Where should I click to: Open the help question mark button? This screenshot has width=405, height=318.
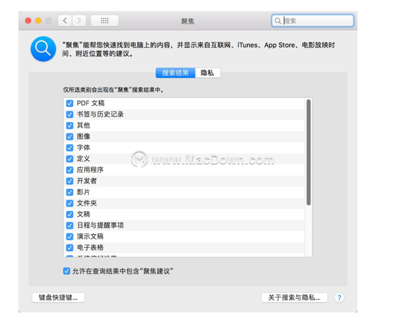click(x=339, y=298)
